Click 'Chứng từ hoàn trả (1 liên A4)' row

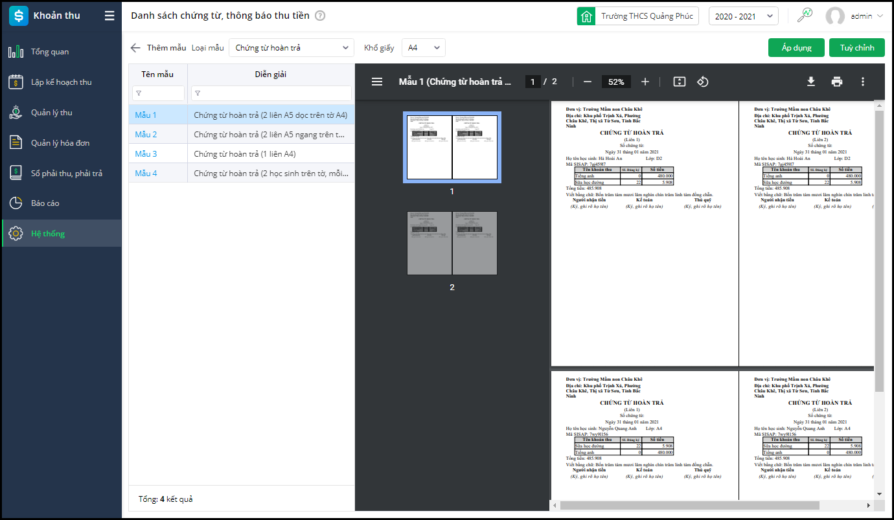(242, 153)
